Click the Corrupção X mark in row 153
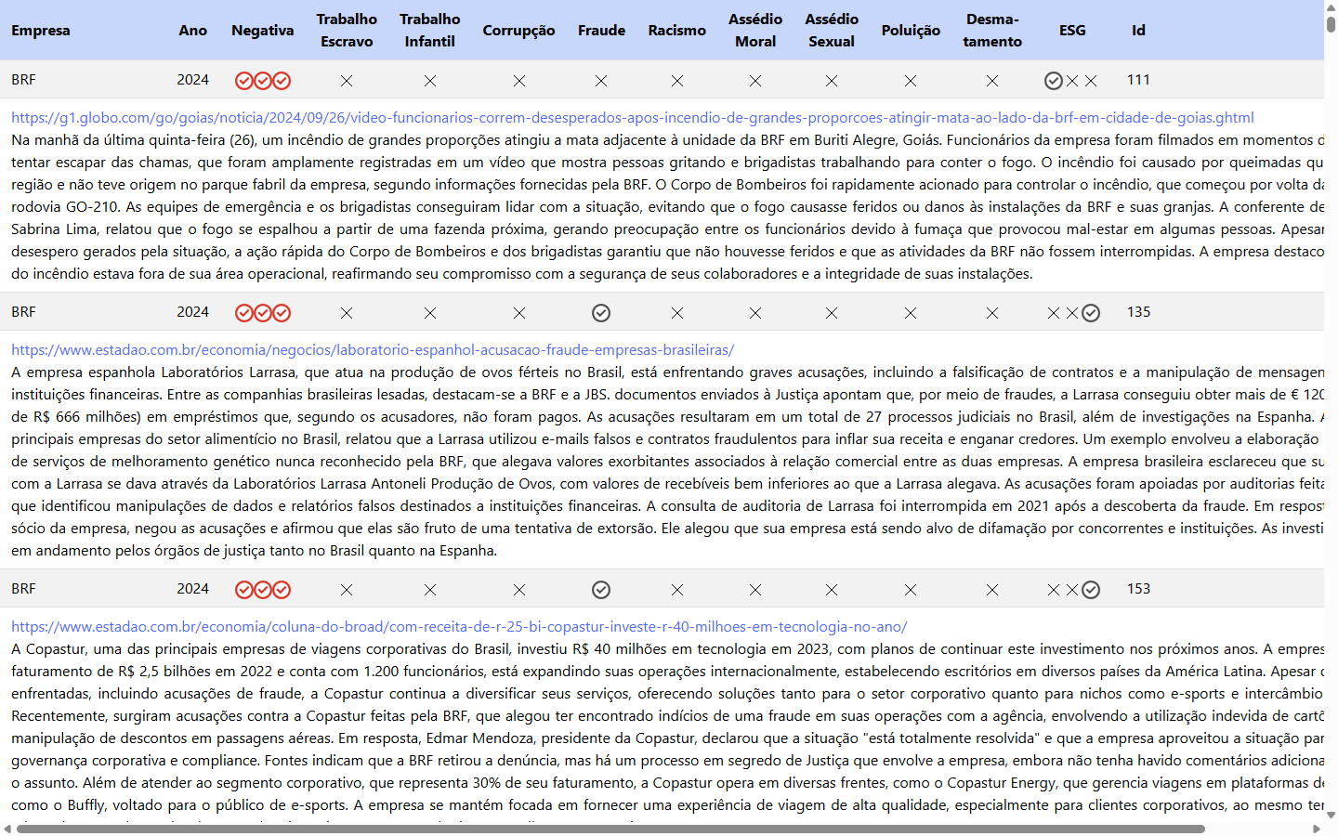Screen dimensions: 1338x836 point(519,590)
